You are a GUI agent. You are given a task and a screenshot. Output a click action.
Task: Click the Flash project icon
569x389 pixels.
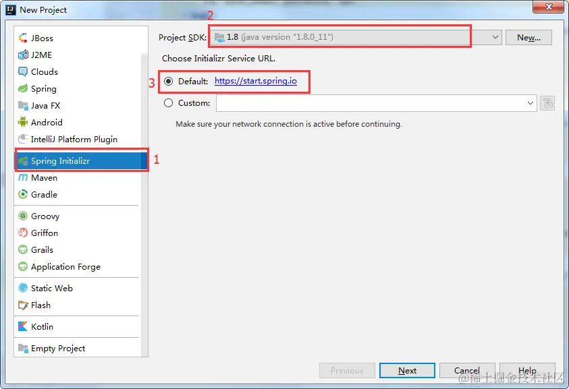[23, 305]
